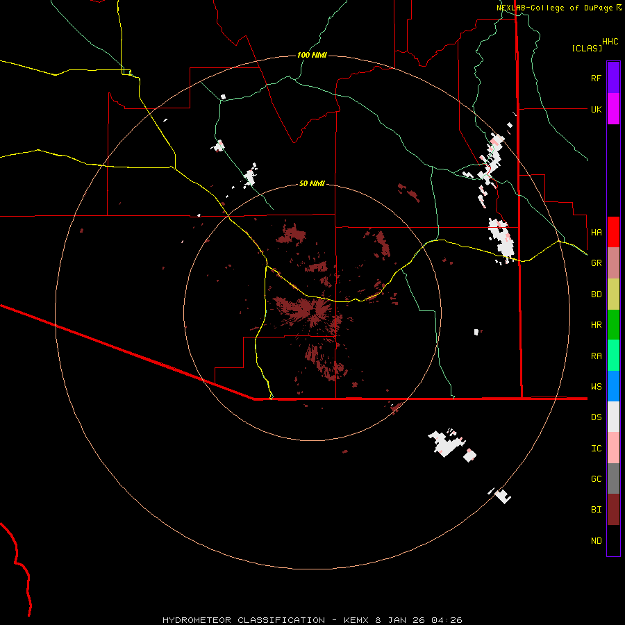Click the [CLAS] units label
The image size is (625, 625).
587,48
